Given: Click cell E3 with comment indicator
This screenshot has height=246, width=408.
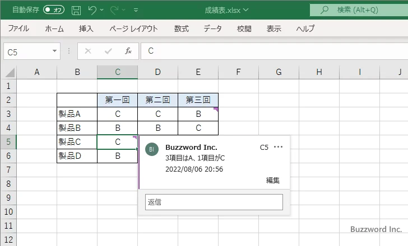Looking at the screenshot, I should click(x=198, y=114).
